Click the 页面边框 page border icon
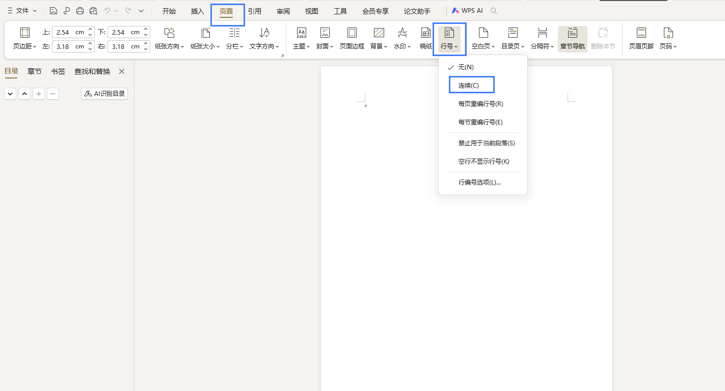This screenshot has height=391, width=725. point(352,33)
